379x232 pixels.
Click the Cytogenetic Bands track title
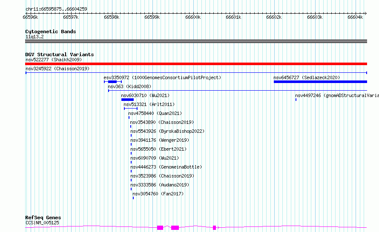click(x=51, y=32)
